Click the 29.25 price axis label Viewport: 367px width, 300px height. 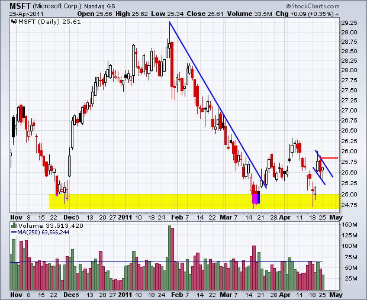(x=349, y=23)
